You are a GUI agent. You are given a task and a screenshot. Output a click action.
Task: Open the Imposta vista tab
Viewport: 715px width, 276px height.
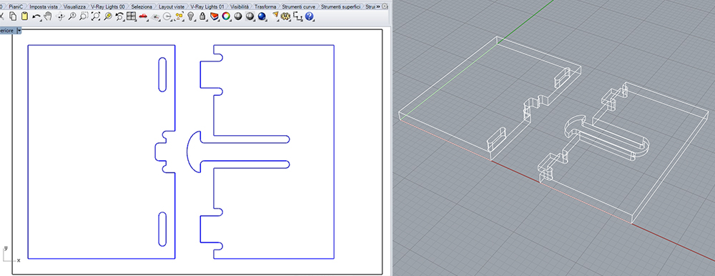point(44,7)
